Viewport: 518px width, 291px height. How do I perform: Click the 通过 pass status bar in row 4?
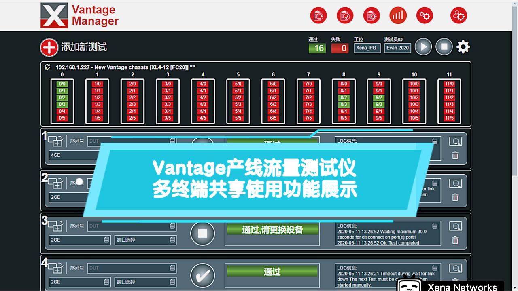point(272,272)
